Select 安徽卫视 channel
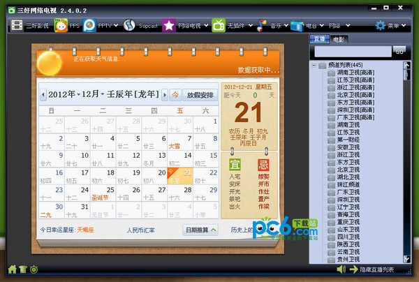The height and width of the screenshot is (282, 419). [x=348, y=147]
